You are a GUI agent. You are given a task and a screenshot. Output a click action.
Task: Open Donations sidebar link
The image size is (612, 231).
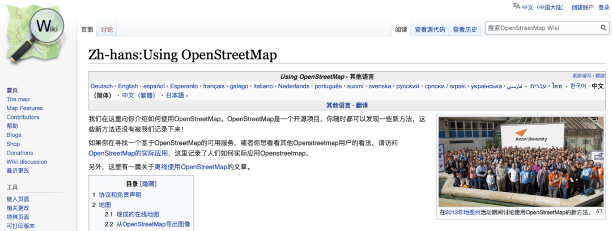[x=19, y=152]
